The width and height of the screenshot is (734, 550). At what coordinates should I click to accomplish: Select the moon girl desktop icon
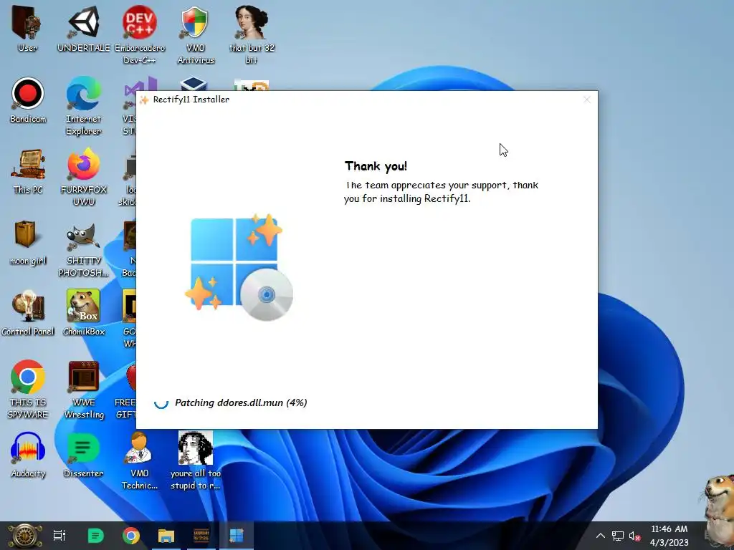point(28,243)
